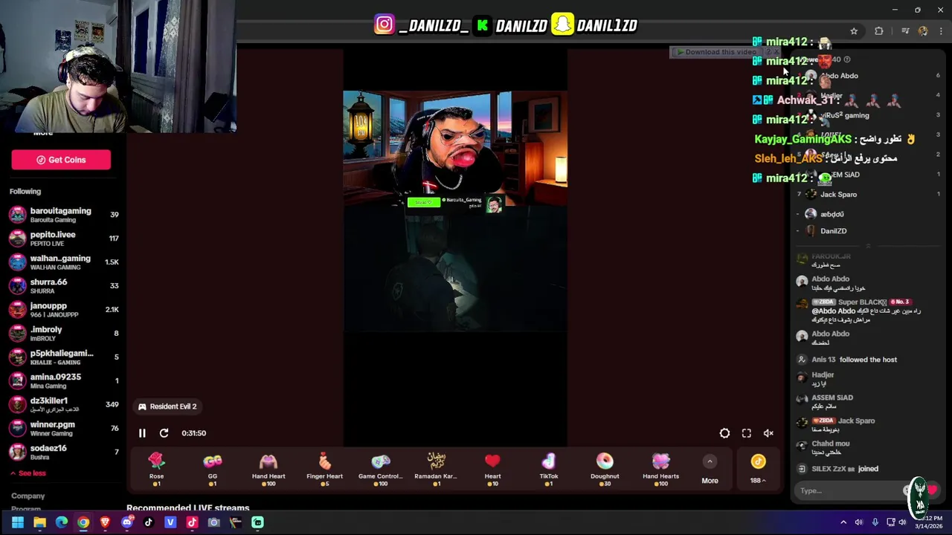
Task: Open the Resident Evil 2 game tag
Action: point(167,406)
